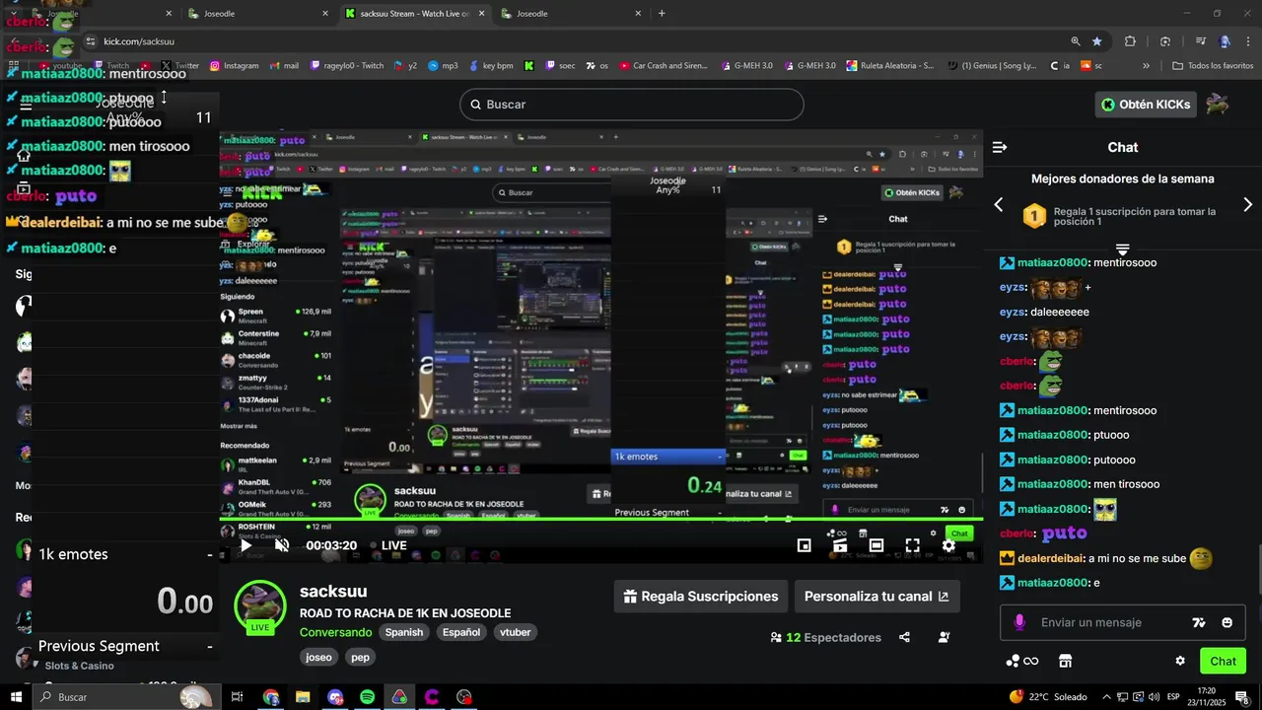1262x710 pixels.
Task: Open chat settings gear near Chat button
Action: point(1180,661)
